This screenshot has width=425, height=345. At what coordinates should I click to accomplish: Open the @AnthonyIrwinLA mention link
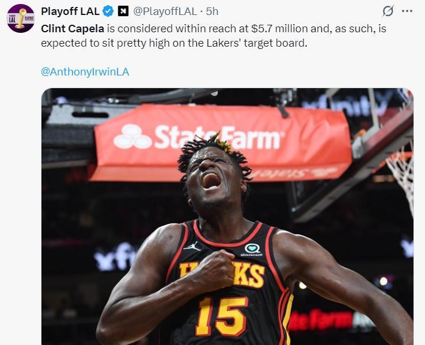tap(85, 72)
